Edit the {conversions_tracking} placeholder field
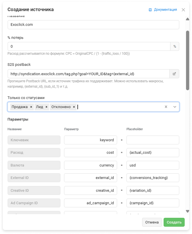Image resolution: width=192 pixels, height=234 pixels. [x=153, y=178]
